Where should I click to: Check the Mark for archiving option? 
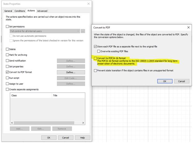[x=7, y=55]
